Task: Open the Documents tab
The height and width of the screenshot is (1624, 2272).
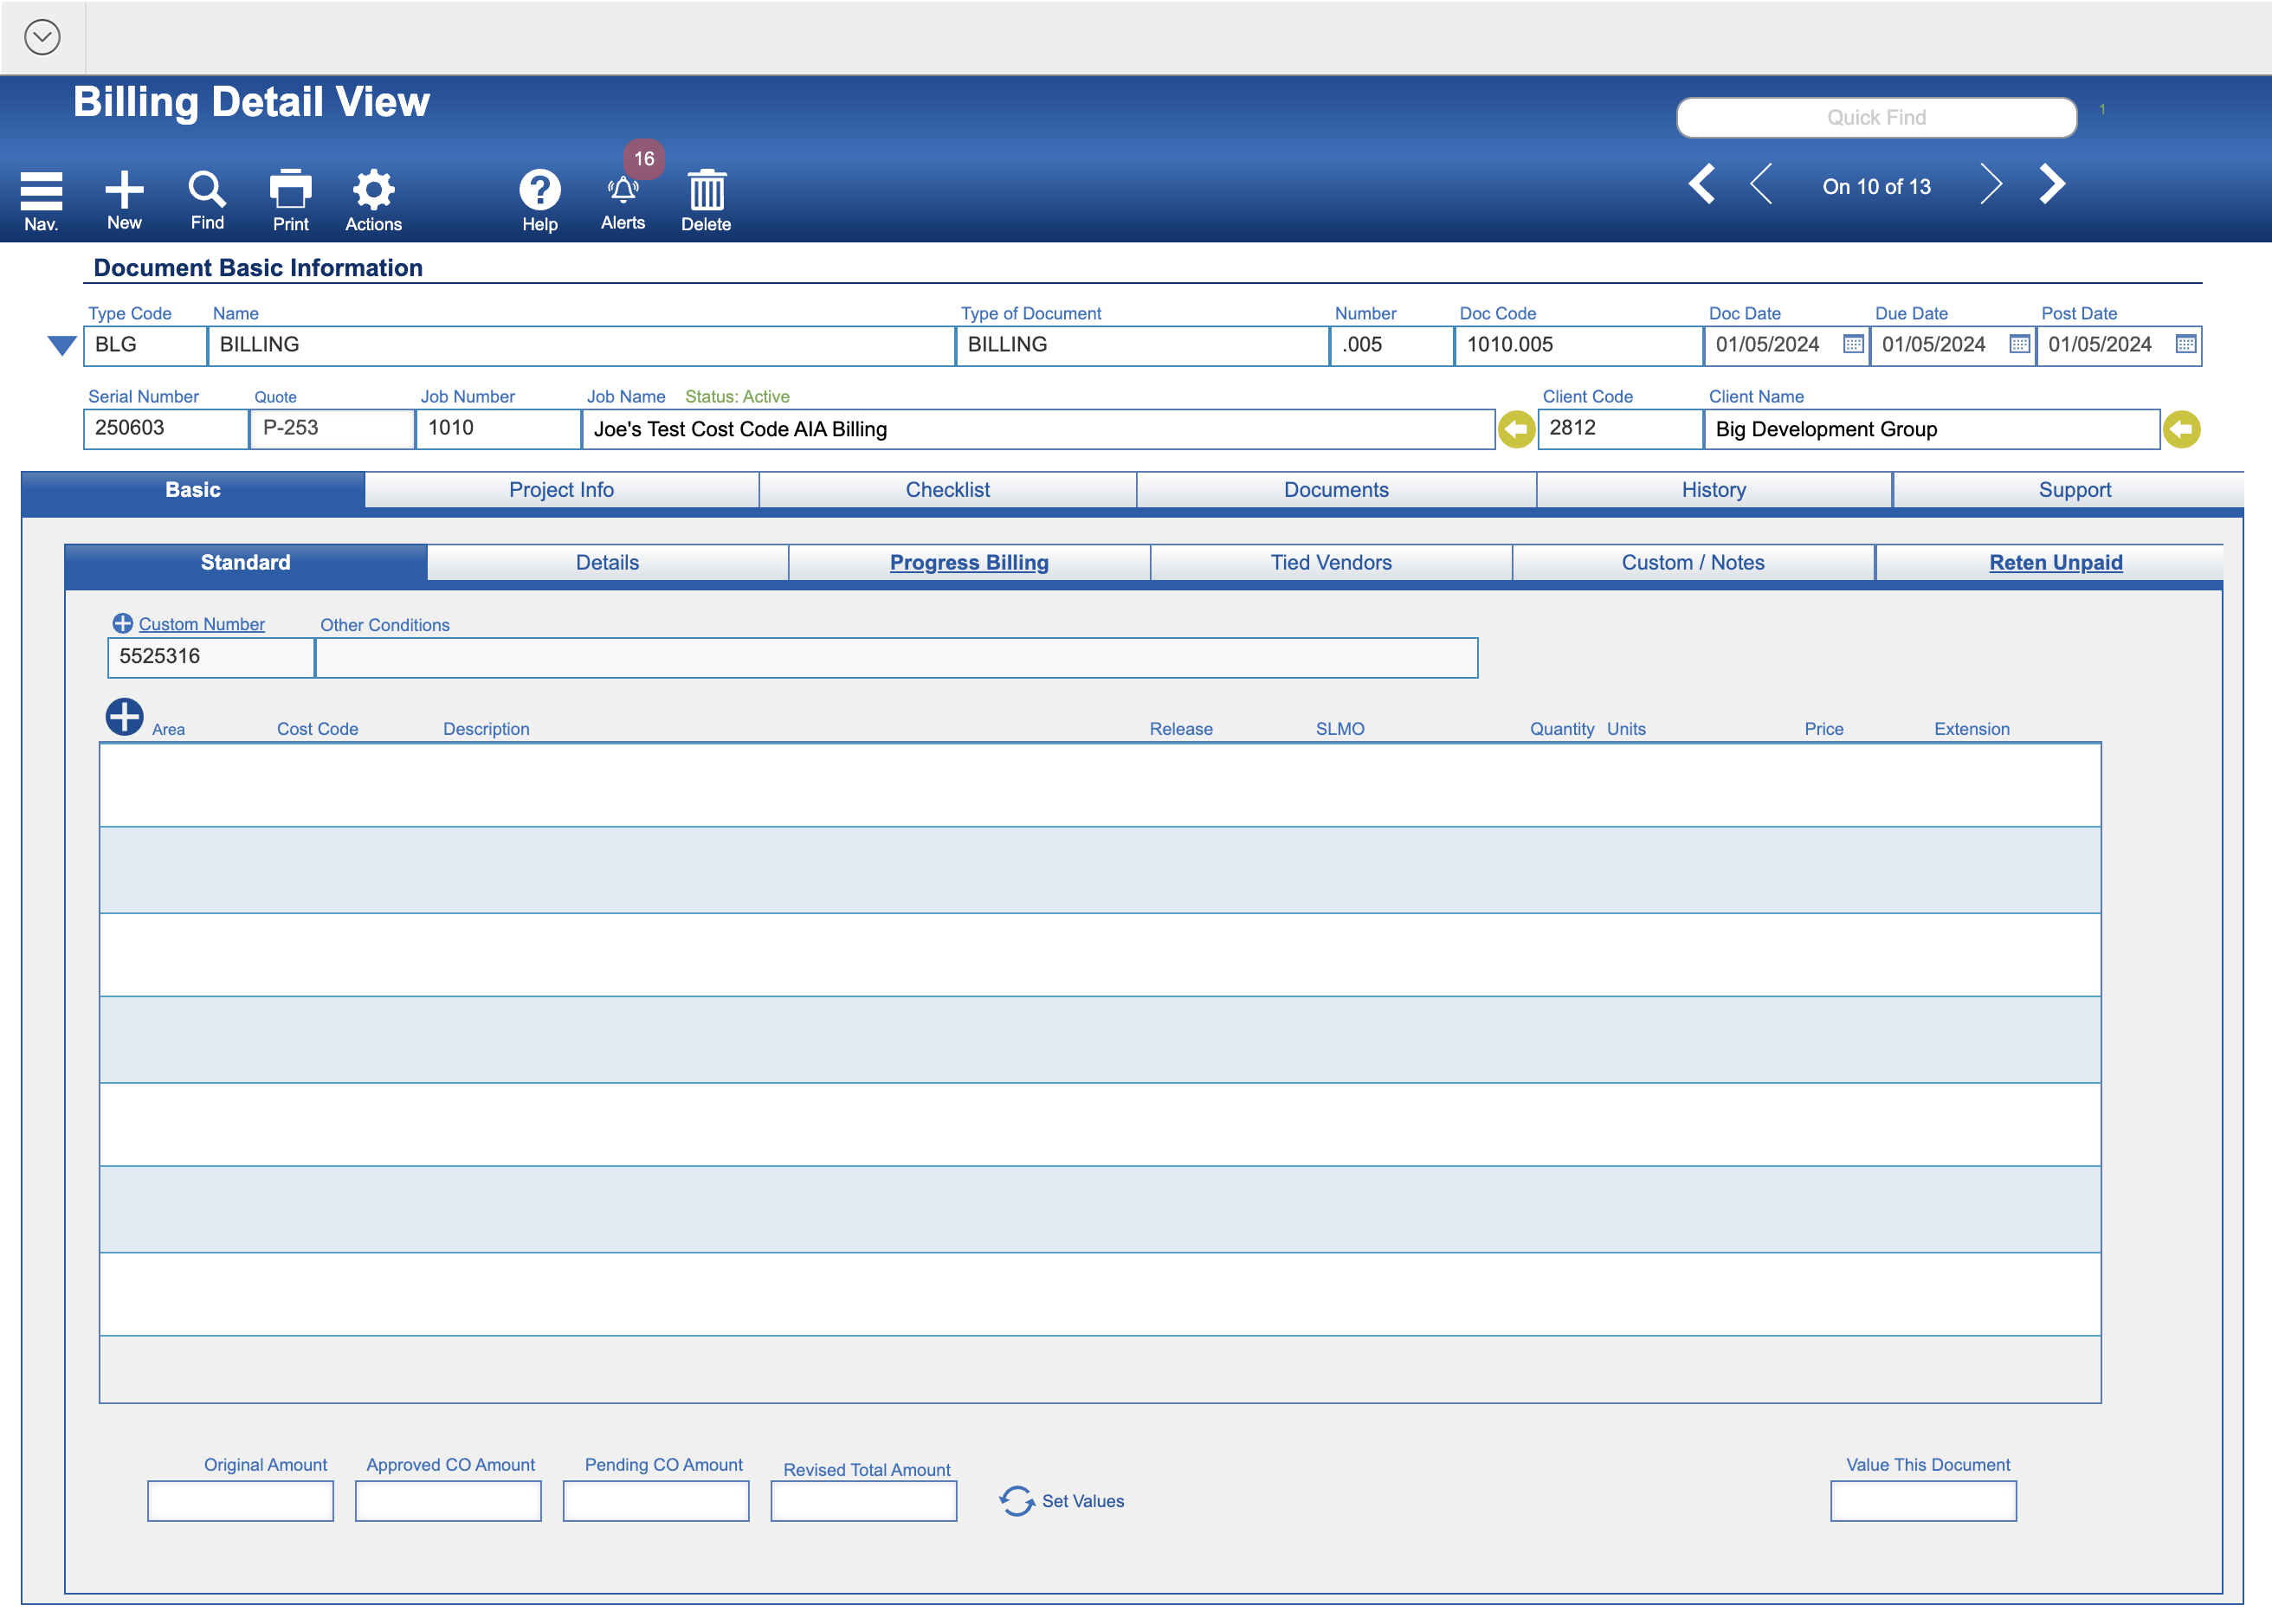Action: [1336, 490]
